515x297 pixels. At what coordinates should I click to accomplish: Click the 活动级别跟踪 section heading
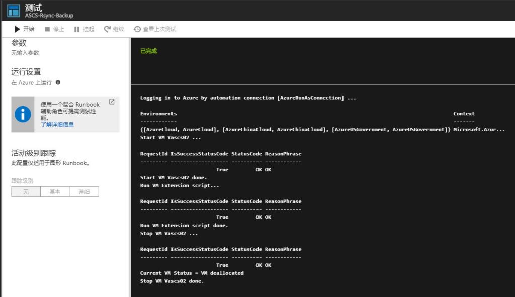[33, 153]
